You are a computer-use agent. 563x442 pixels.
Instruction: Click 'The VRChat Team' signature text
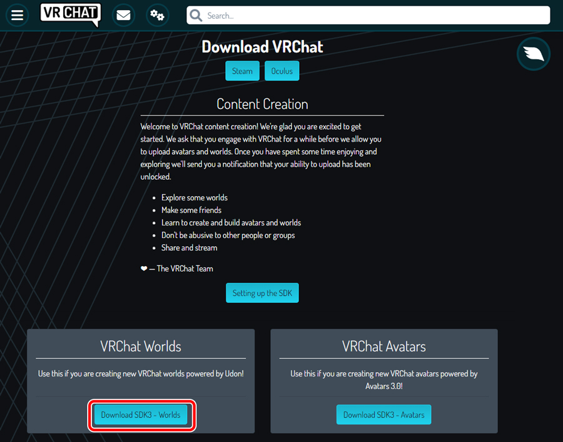pyautogui.click(x=185, y=268)
